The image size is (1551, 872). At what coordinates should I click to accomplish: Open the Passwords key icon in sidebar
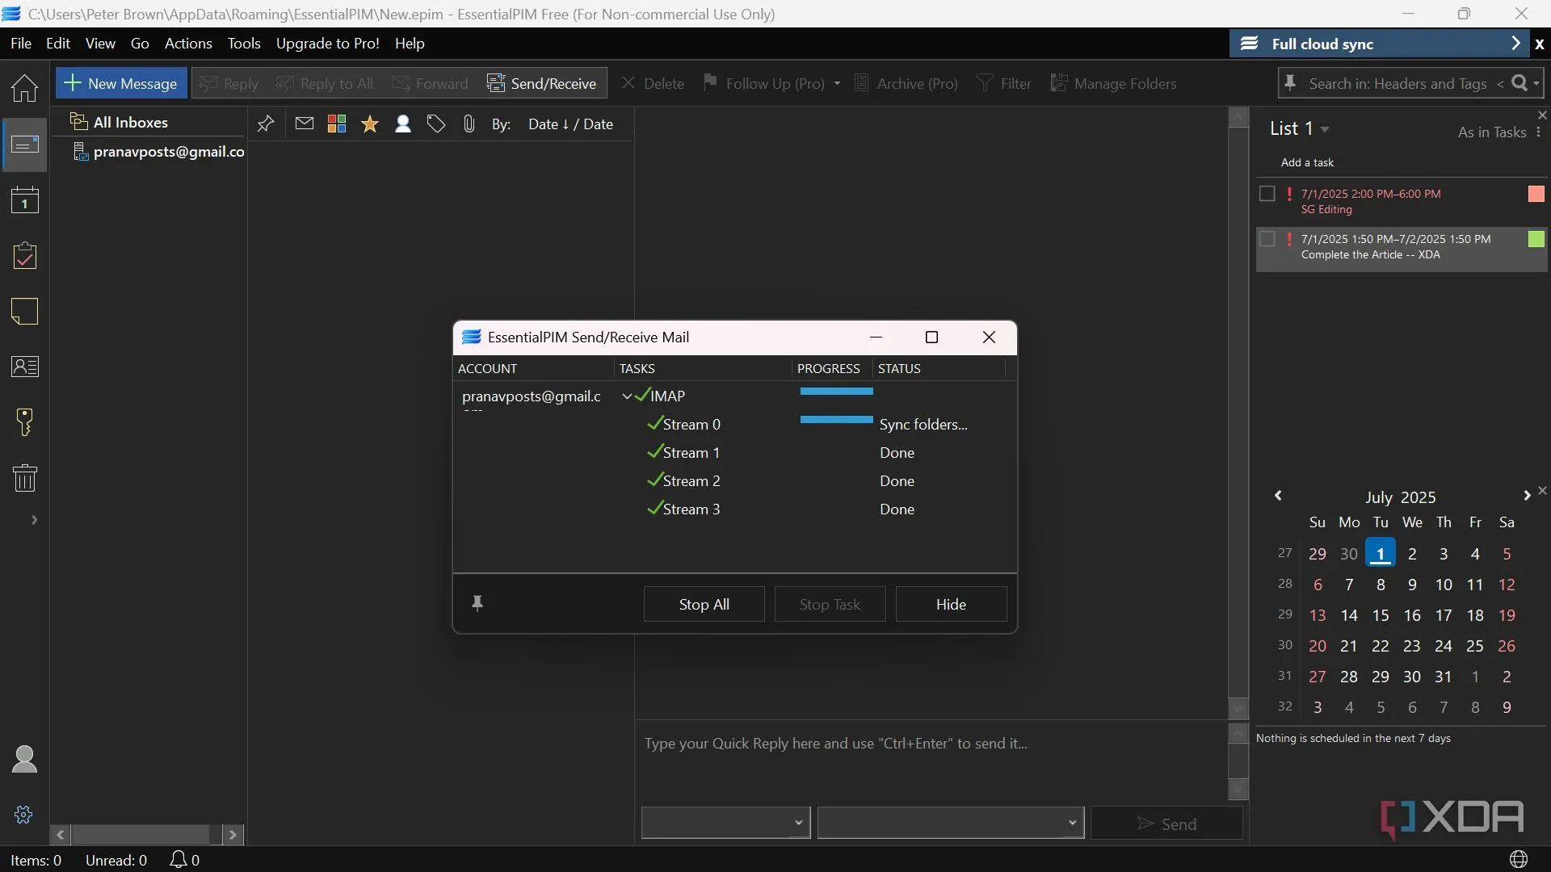click(24, 422)
